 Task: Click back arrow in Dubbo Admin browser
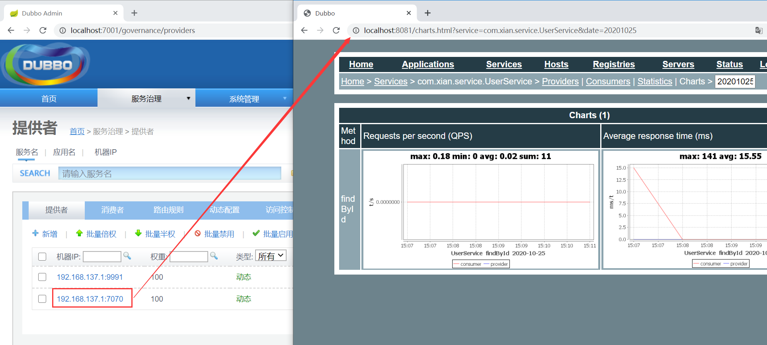[x=11, y=30]
